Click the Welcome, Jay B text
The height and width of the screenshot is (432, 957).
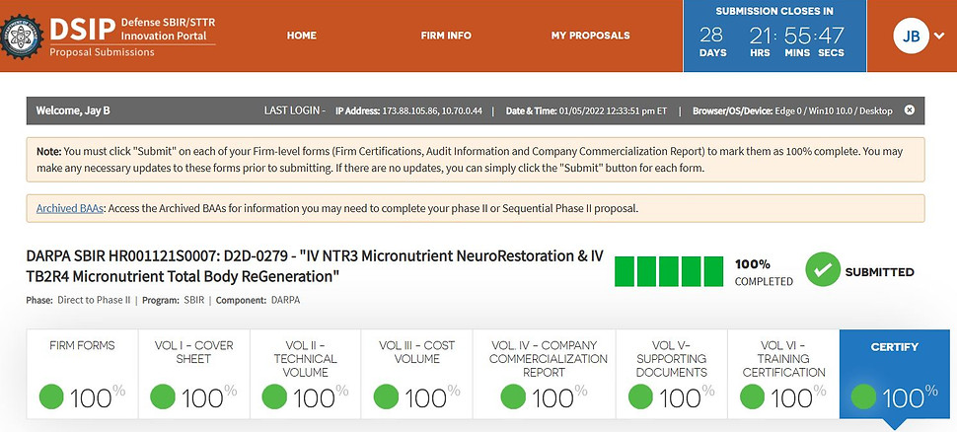[x=73, y=110]
